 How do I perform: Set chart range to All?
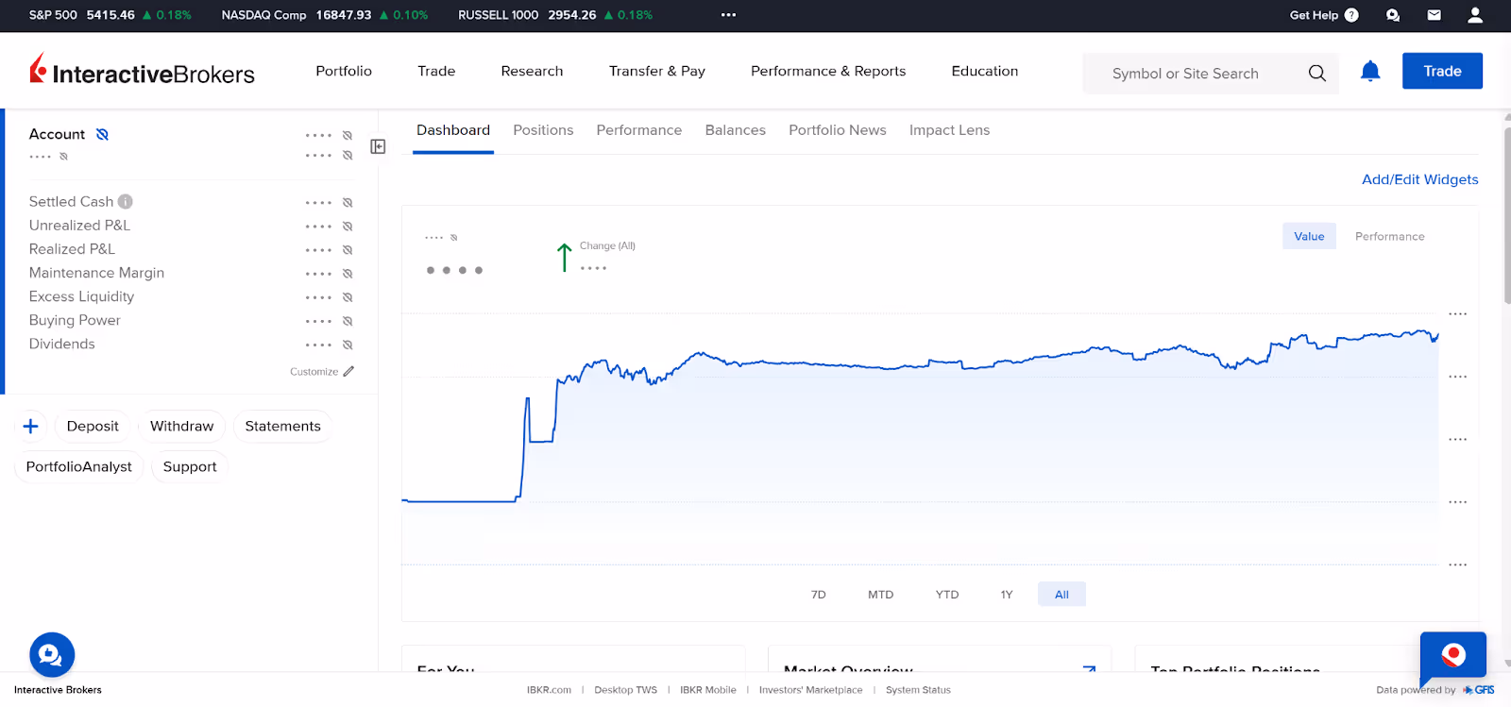click(1061, 595)
